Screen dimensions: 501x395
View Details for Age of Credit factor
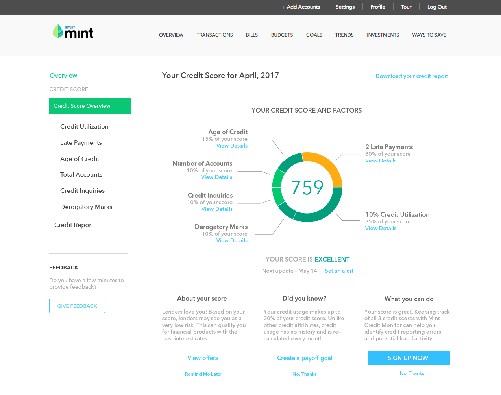pos(232,146)
